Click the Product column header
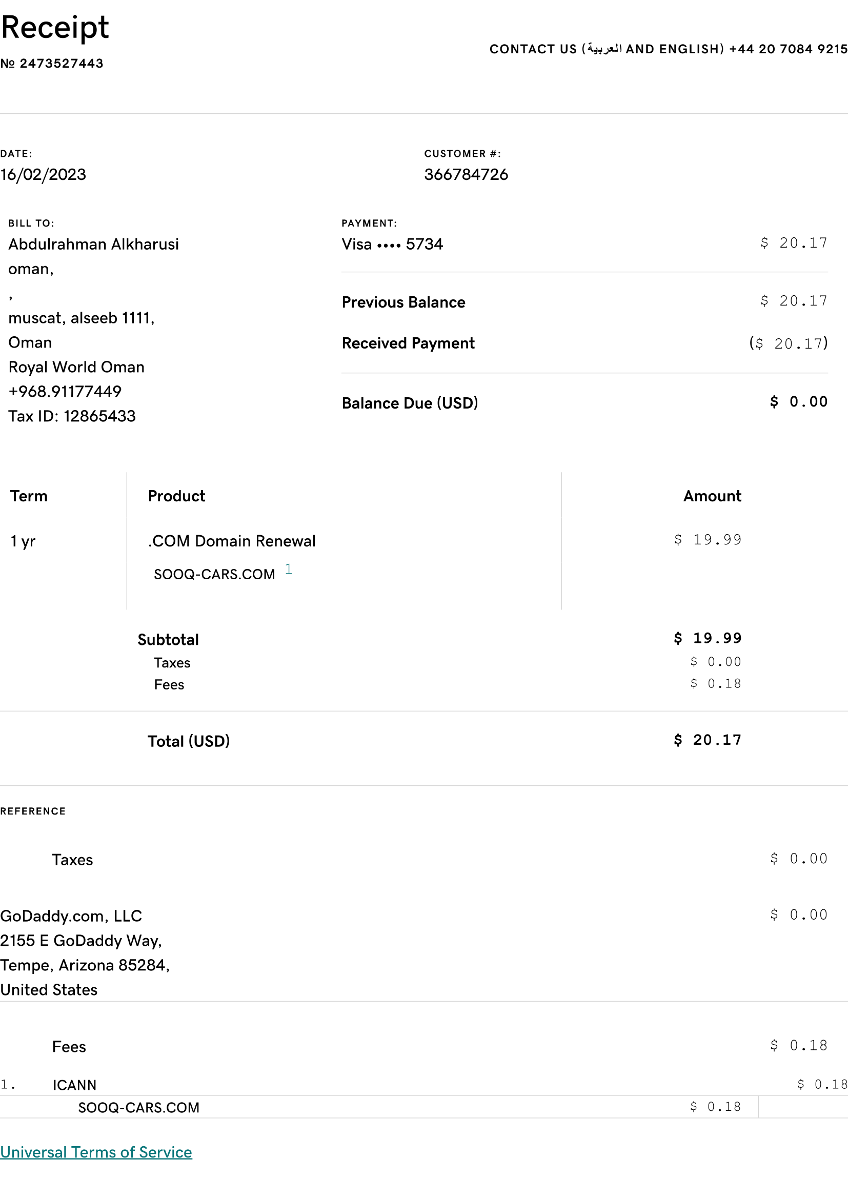Viewport: 848px width, 1199px height. 176,496
